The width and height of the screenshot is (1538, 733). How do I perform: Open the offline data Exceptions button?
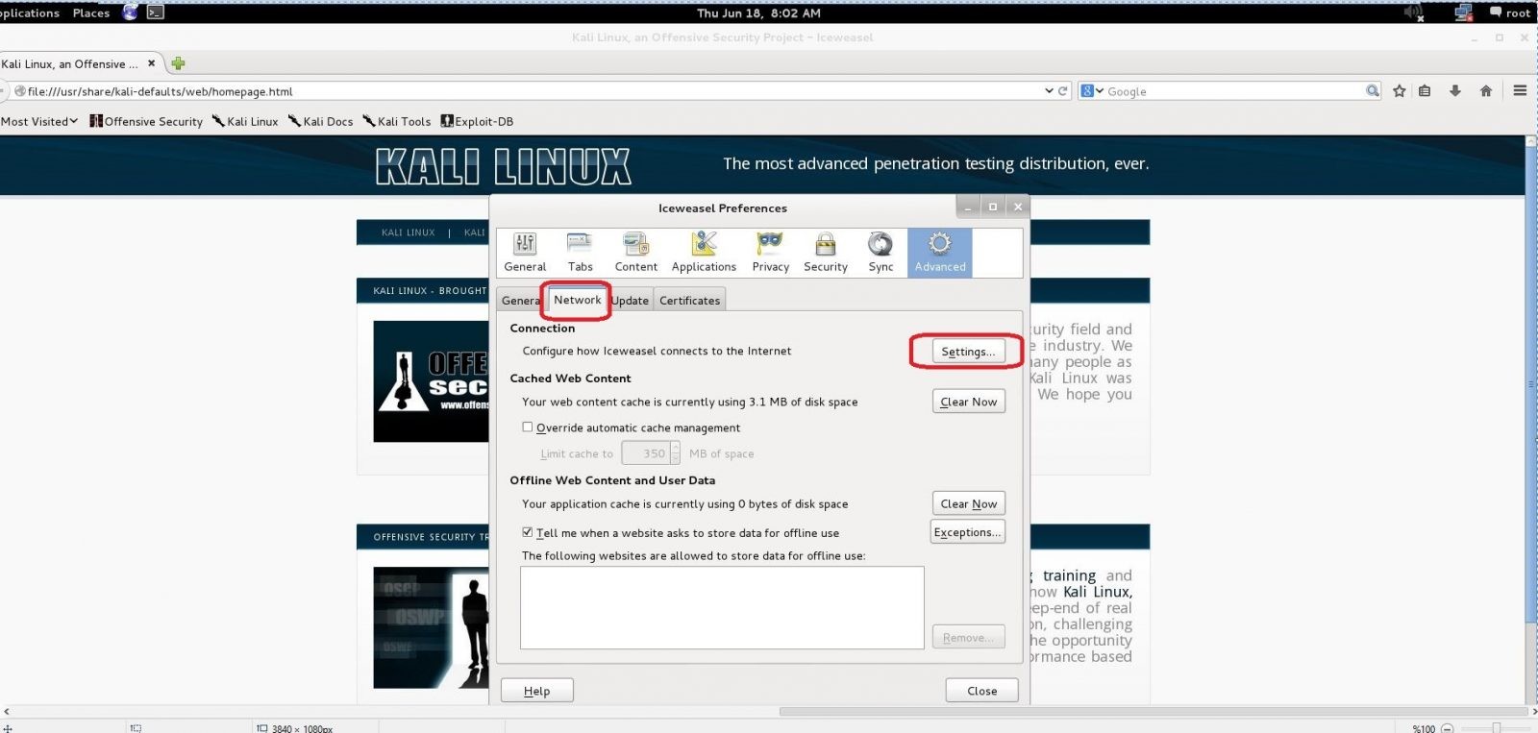(967, 532)
